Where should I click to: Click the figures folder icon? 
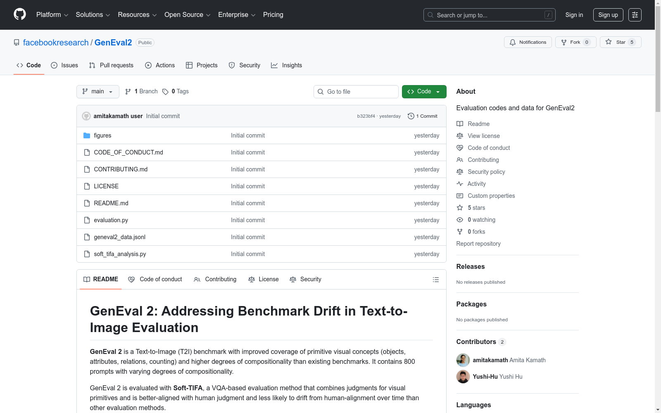click(x=87, y=135)
